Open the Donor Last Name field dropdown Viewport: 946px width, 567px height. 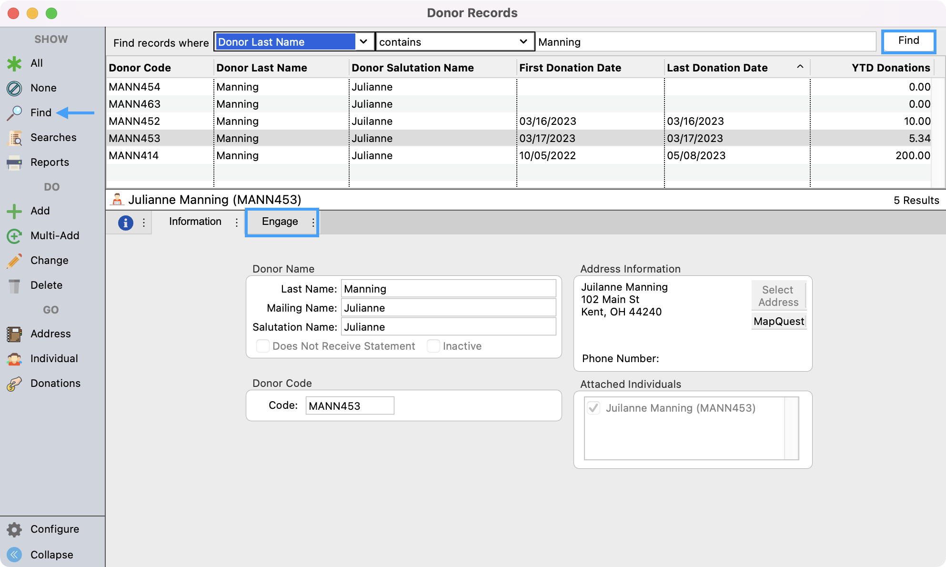[x=363, y=41]
